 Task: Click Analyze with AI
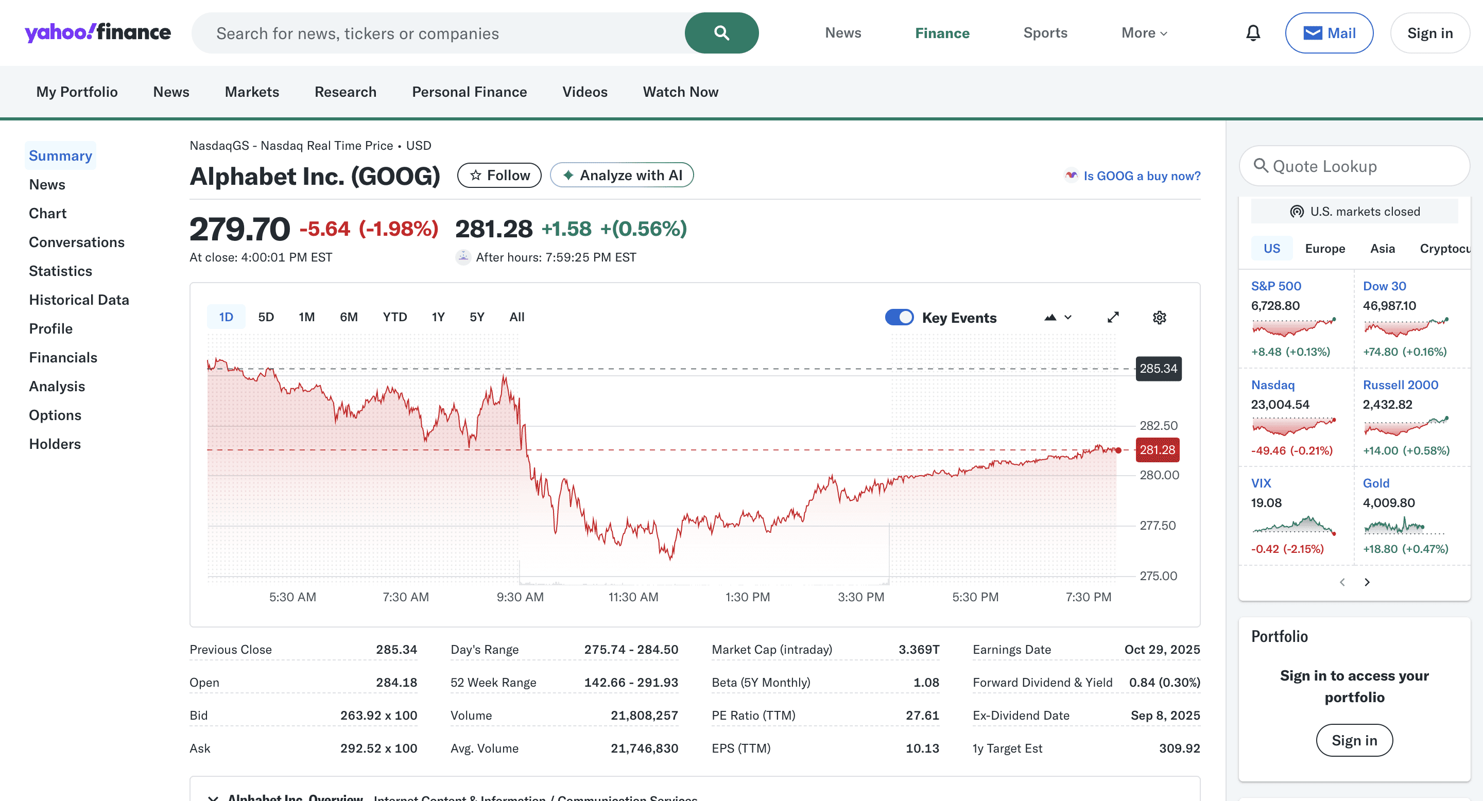pos(622,175)
